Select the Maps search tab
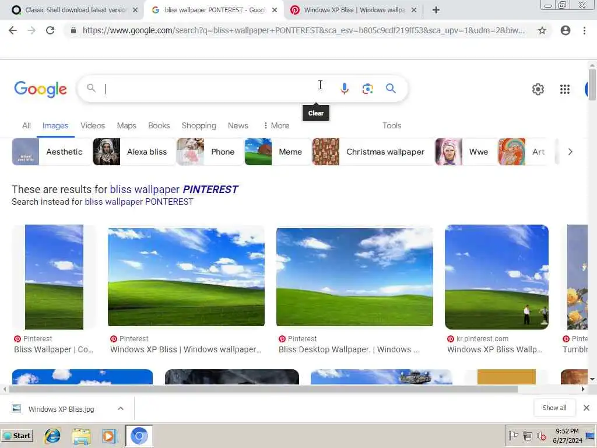This screenshot has height=448, width=597. pyautogui.click(x=127, y=126)
